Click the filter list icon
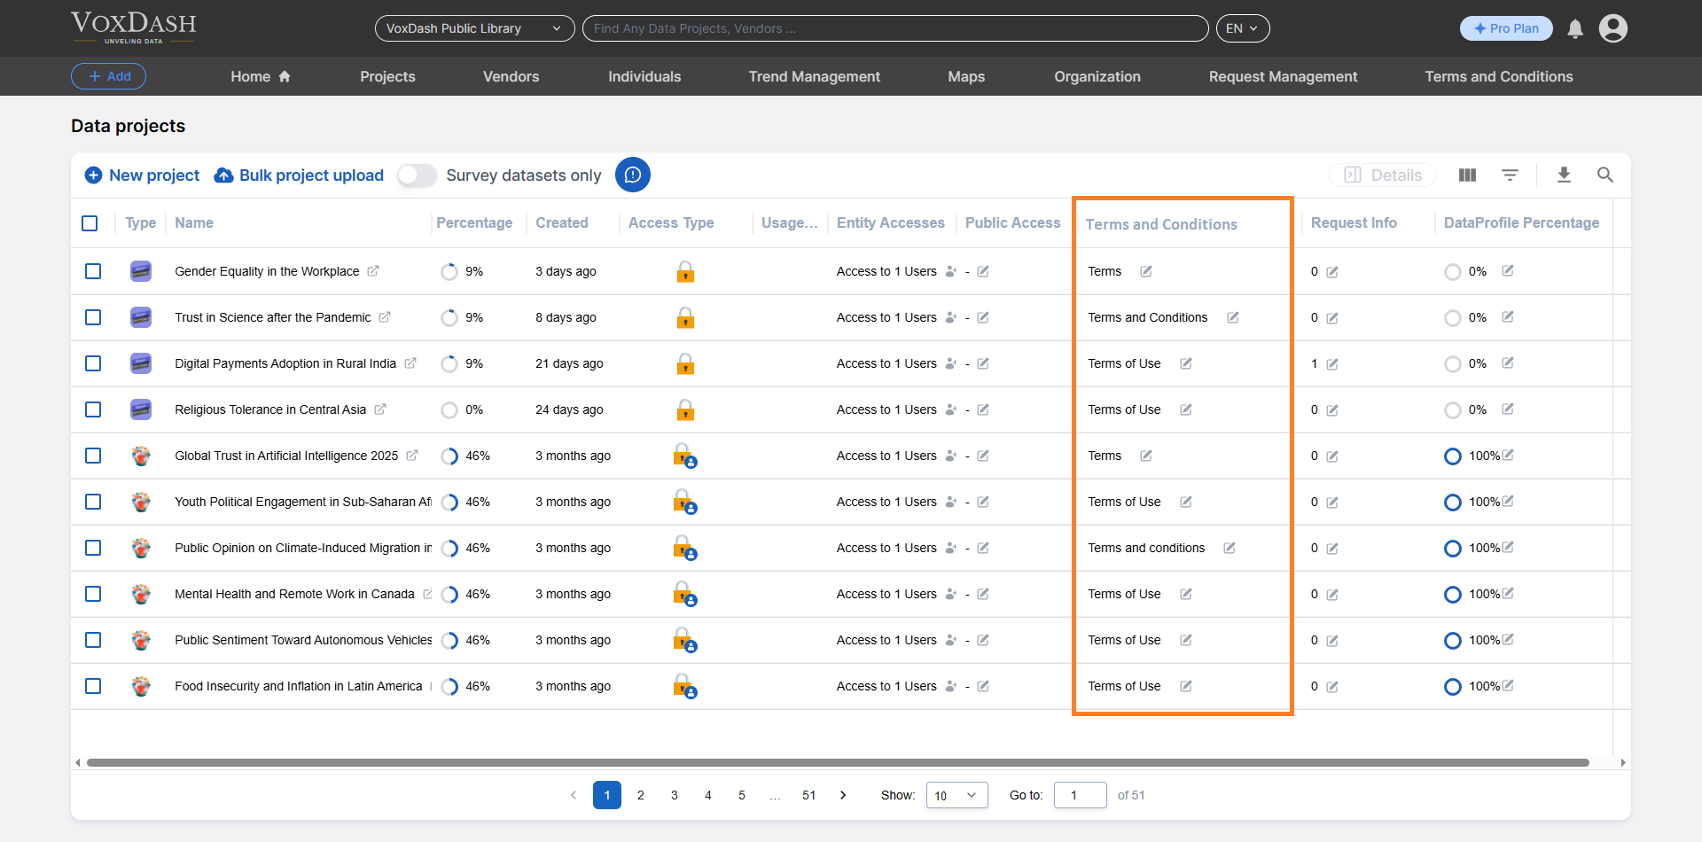This screenshot has width=1702, height=842. 1510,175
